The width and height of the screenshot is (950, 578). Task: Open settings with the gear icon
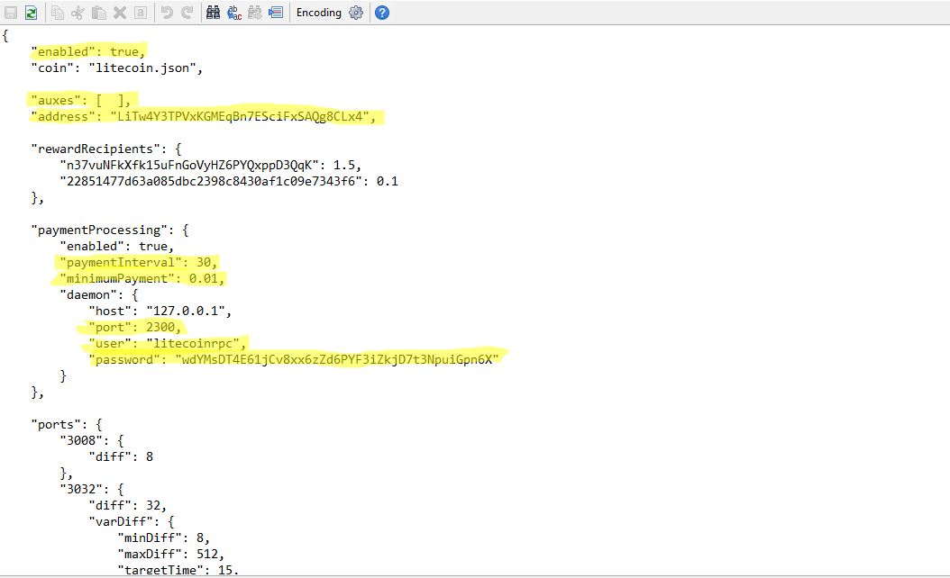click(x=356, y=13)
